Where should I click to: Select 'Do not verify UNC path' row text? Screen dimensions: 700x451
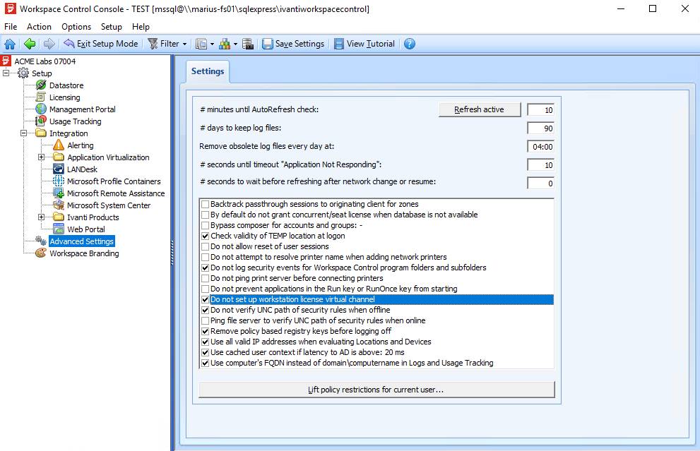(300, 310)
